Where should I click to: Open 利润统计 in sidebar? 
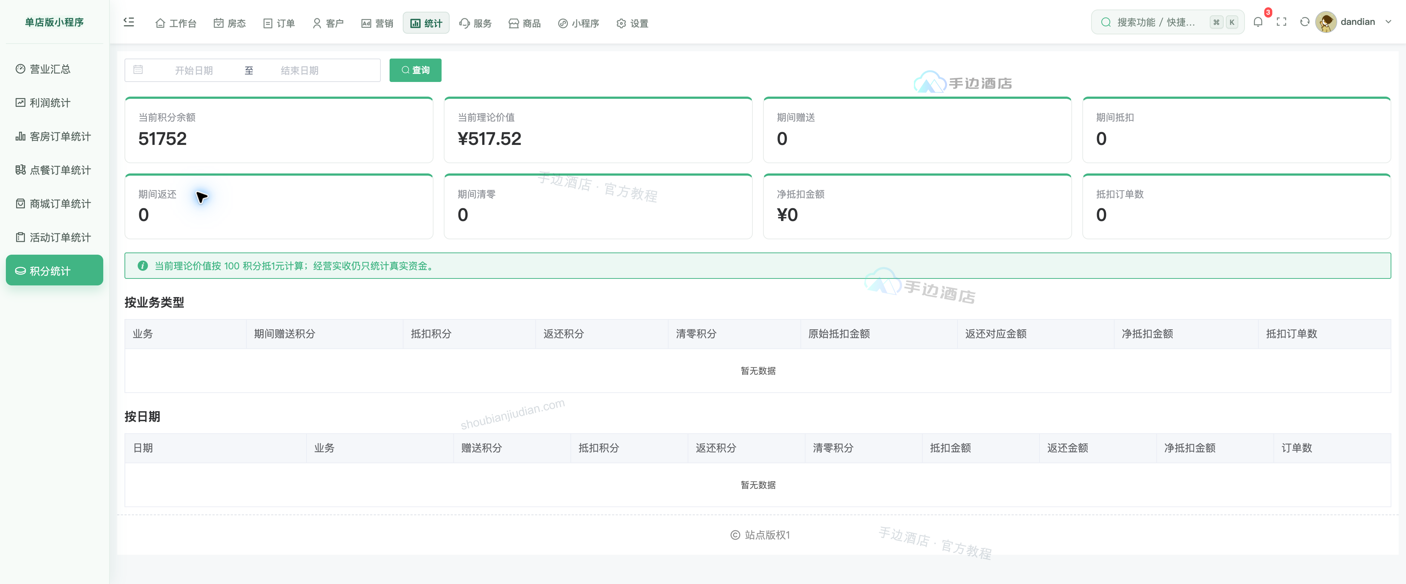tap(55, 103)
